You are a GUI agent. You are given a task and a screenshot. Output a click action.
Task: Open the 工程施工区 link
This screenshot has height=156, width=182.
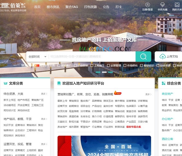pos(37,105)
